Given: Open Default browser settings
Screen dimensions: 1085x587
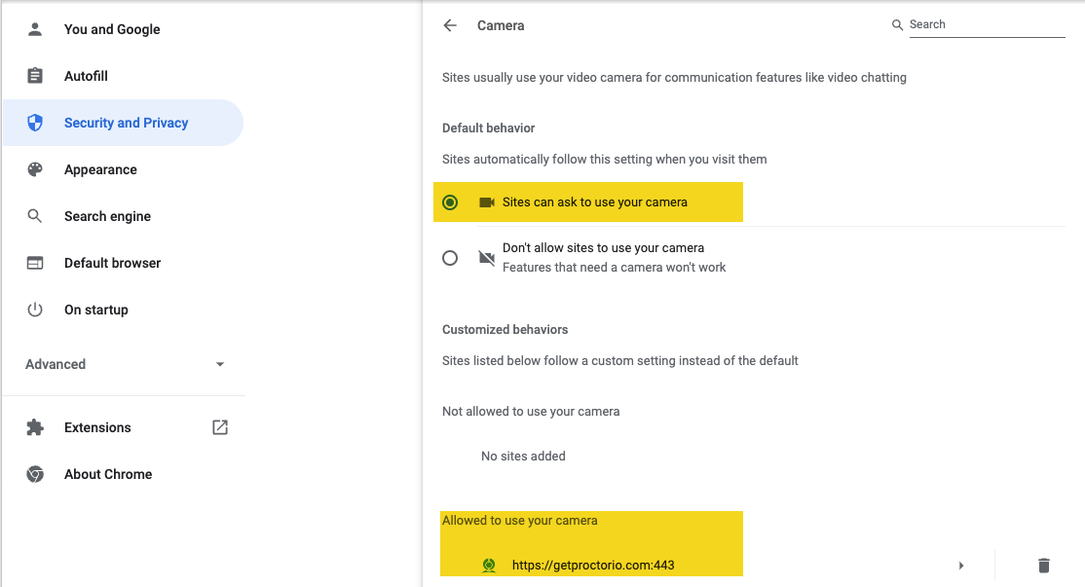Looking at the screenshot, I should (112, 263).
